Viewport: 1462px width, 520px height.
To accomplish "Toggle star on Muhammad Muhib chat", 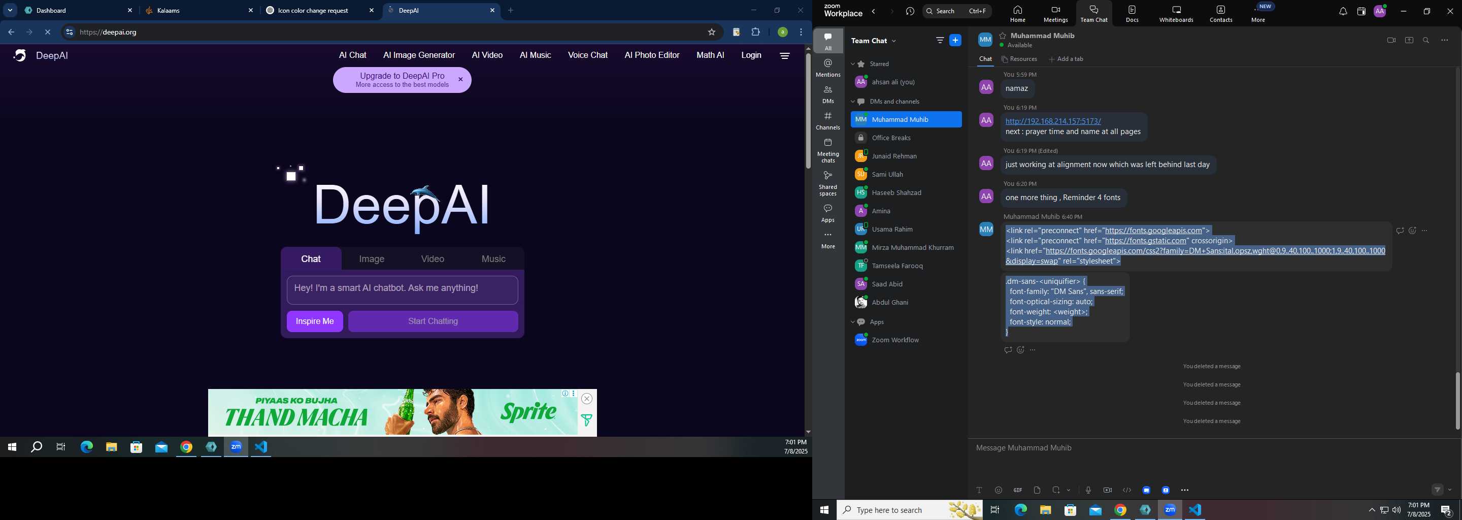I will coord(1003,35).
